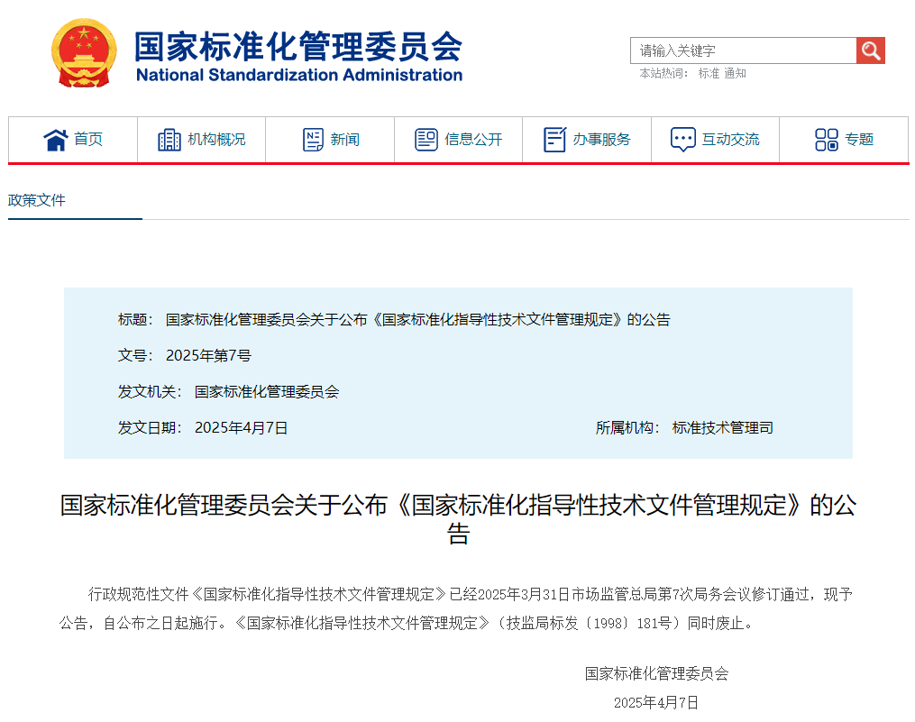Open the 信息公开 menu item
The height and width of the screenshot is (722, 915).
(458, 140)
